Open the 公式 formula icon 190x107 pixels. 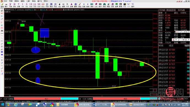click(x=96, y=5)
